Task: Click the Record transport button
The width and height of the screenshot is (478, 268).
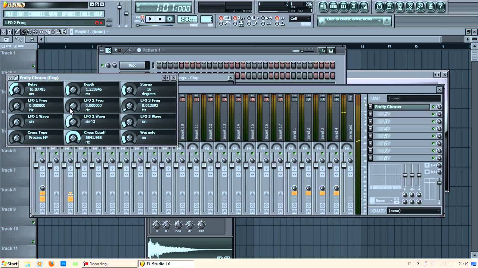Action: (170, 19)
